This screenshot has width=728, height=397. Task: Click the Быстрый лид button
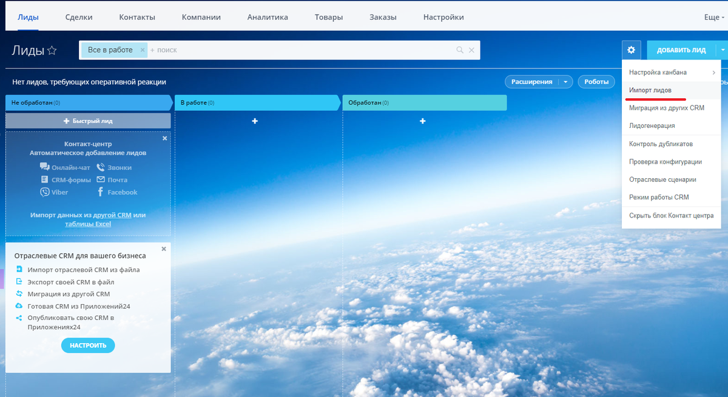[x=88, y=121]
